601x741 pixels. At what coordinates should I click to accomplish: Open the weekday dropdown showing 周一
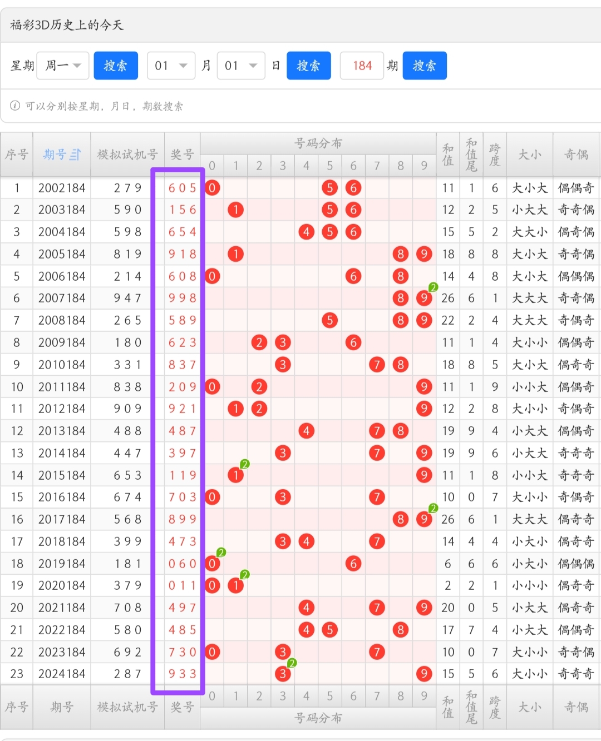(x=63, y=66)
